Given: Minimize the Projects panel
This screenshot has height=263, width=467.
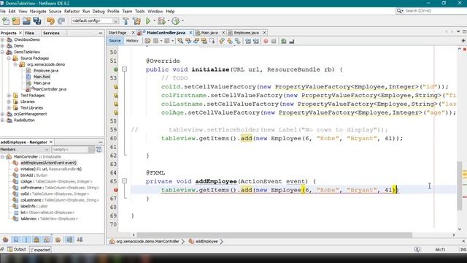Looking at the screenshot, I should [x=101, y=33].
